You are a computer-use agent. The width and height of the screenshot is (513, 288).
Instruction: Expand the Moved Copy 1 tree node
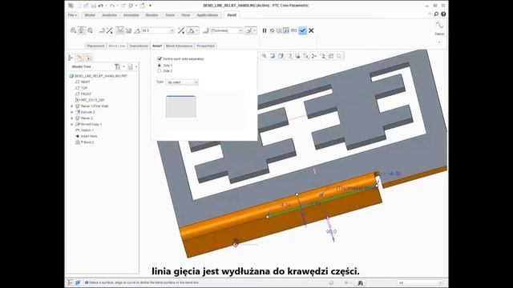[72, 124]
